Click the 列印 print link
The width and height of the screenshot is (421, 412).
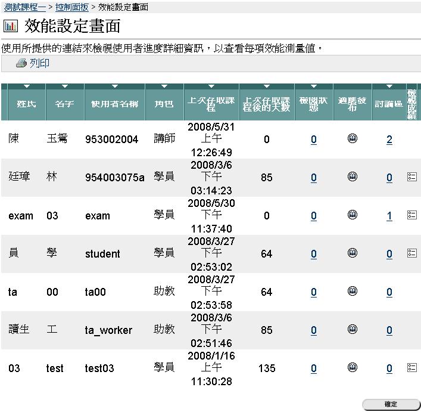[39, 63]
